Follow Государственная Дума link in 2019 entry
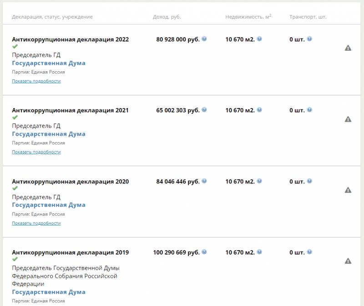The image size is (364, 306). click(49, 292)
